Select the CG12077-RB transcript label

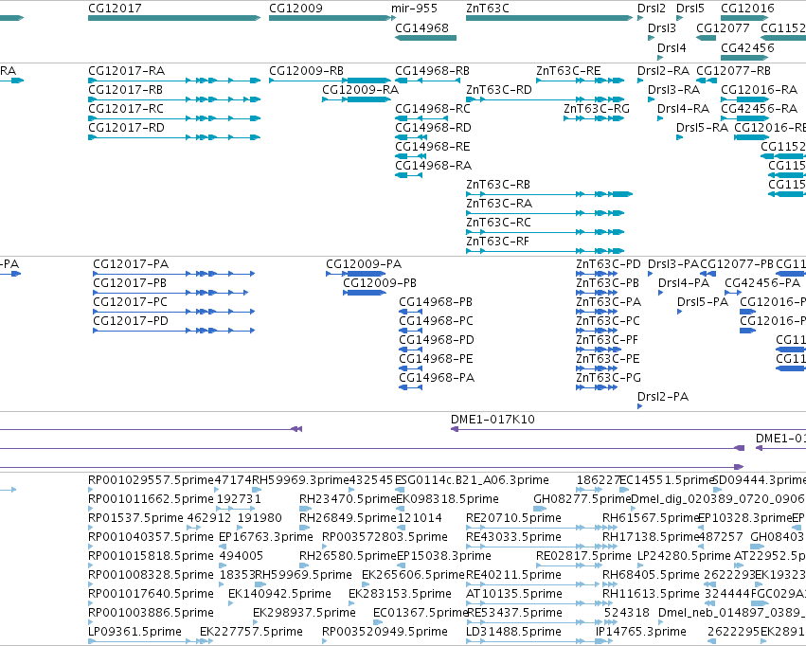(x=733, y=71)
